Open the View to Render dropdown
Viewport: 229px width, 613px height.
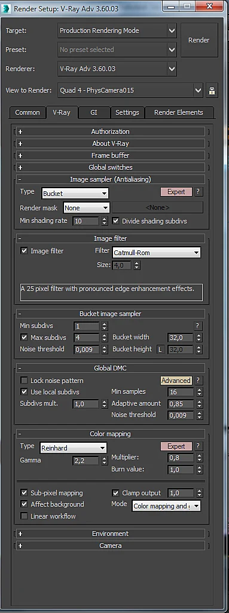coord(130,90)
